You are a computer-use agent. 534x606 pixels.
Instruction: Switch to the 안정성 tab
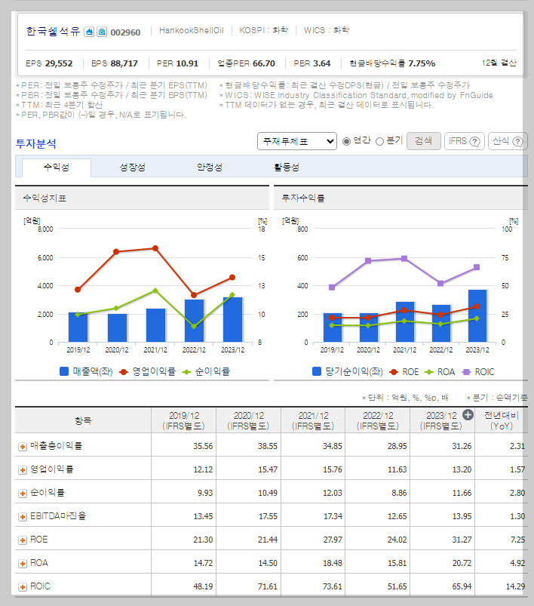tap(210, 168)
